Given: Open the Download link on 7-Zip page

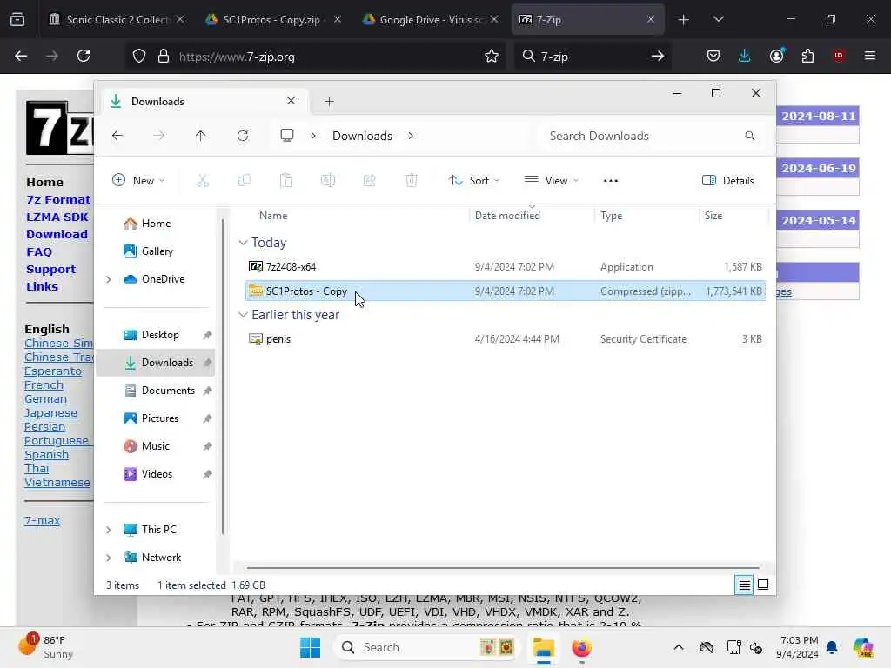Looking at the screenshot, I should (x=57, y=234).
